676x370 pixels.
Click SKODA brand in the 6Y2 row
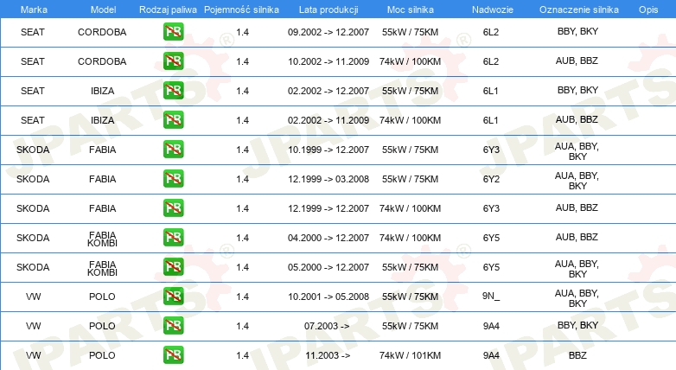click(x=33, y=179)
